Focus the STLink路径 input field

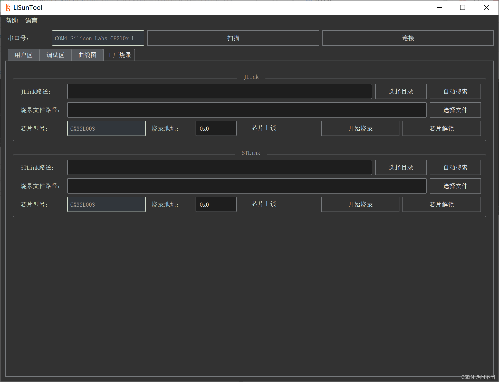pyautogui.click(x=219, y=167)
